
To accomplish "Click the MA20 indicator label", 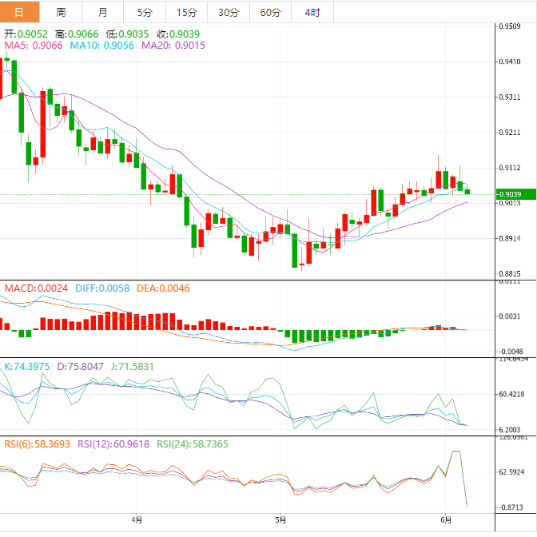I will 173,46.
